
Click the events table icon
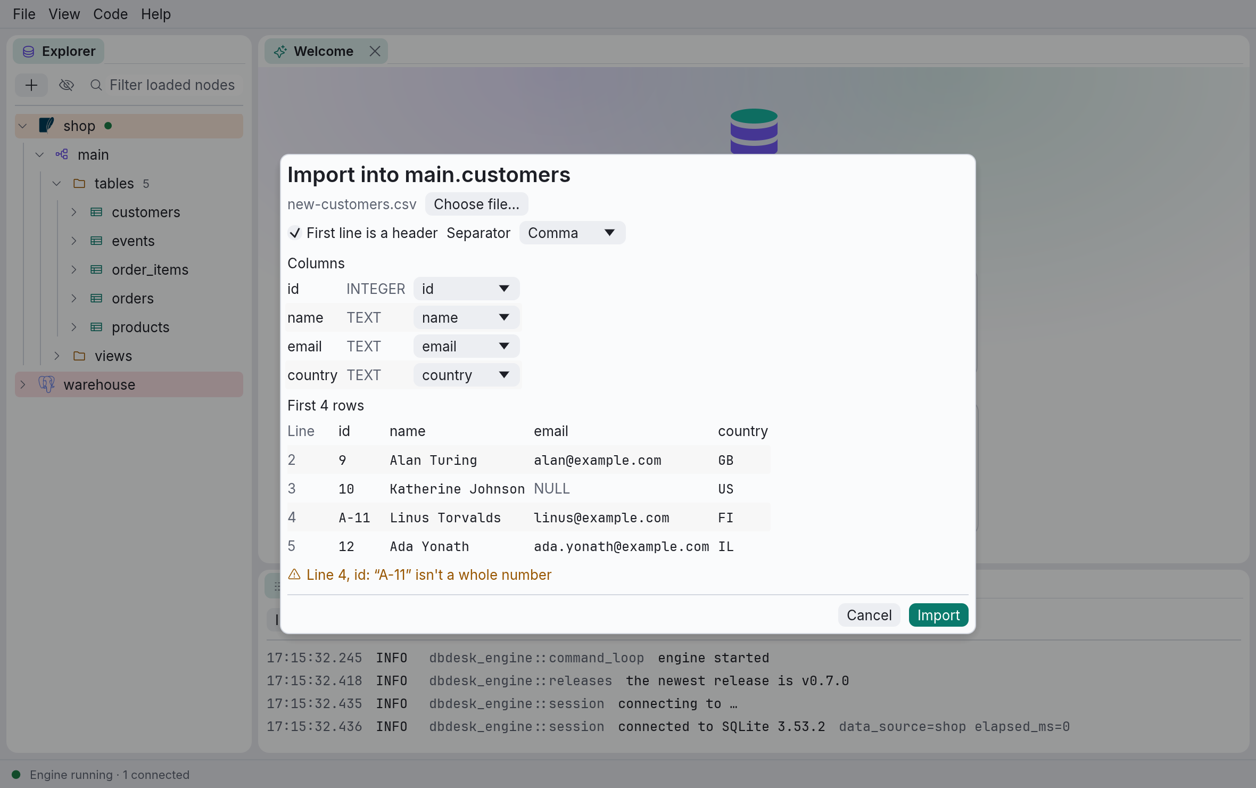click(x=96, y=241)
